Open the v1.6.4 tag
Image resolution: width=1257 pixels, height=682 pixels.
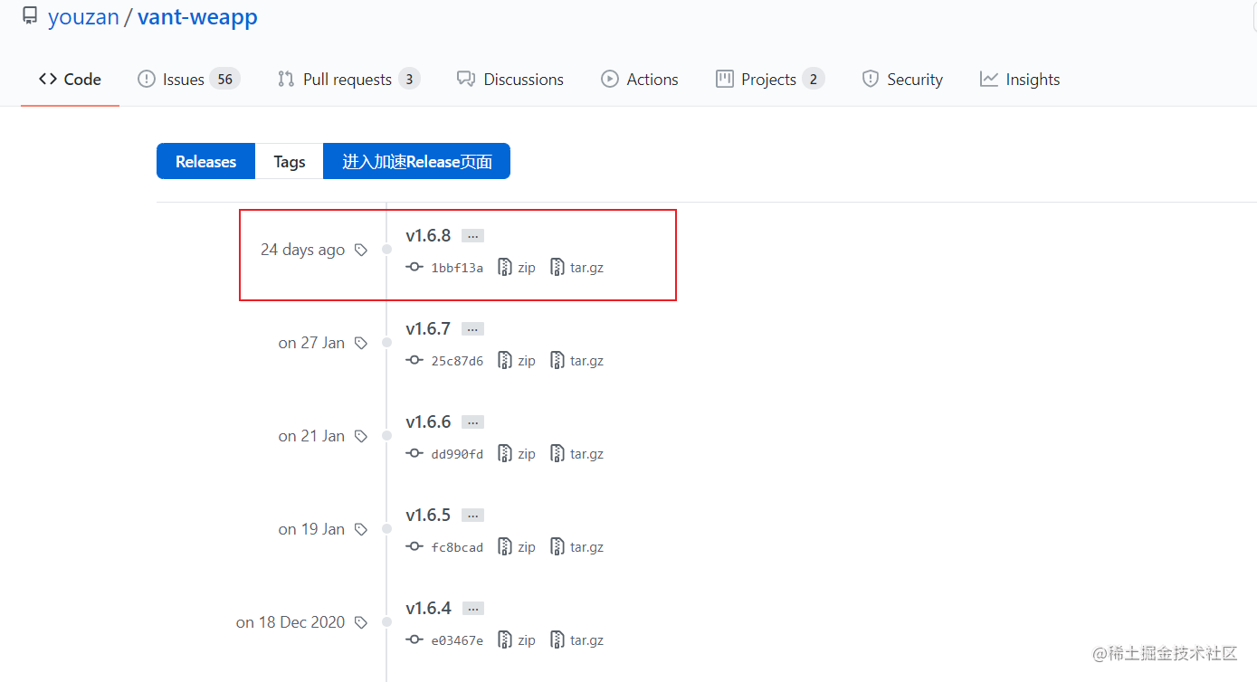click(x=428, y=608)
